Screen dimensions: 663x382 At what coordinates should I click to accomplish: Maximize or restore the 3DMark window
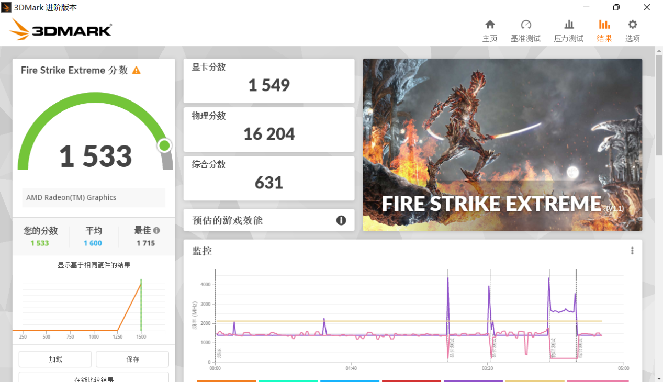(x=616, y=7)
